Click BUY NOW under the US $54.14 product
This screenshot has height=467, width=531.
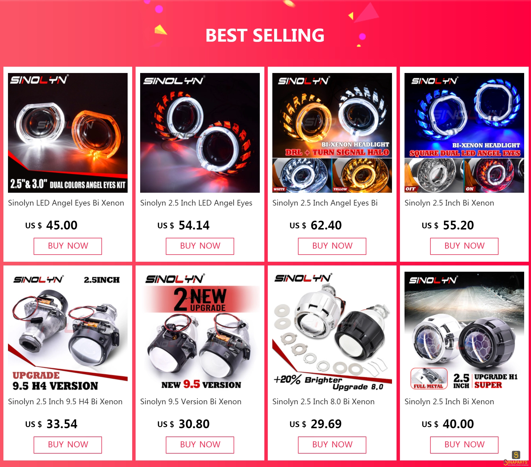tap(200, 246)
